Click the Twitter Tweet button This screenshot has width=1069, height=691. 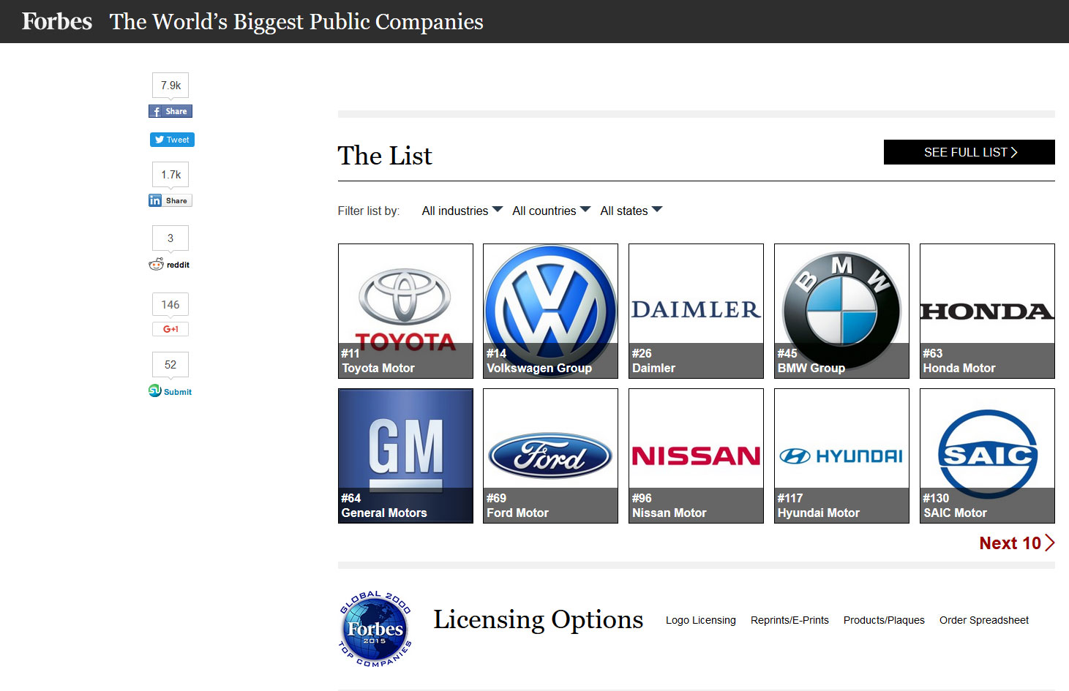tap(172, 140)
